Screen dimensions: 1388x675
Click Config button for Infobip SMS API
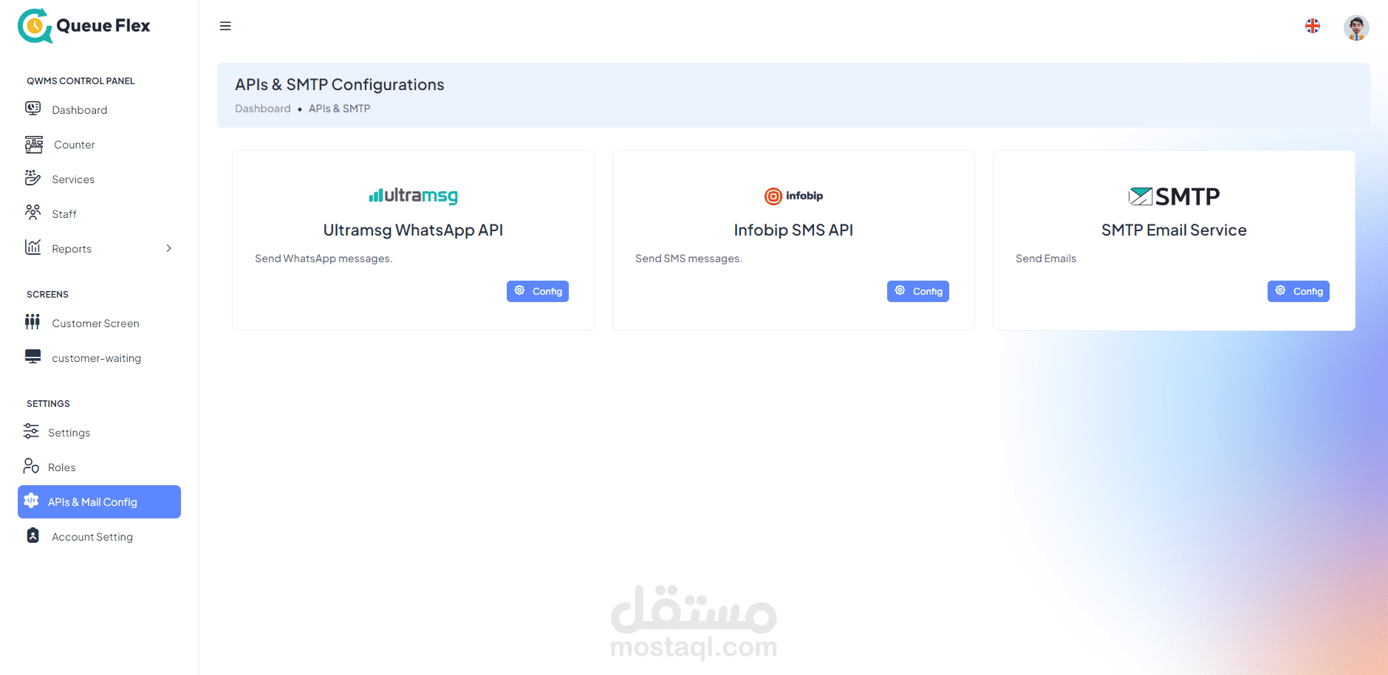918,292
